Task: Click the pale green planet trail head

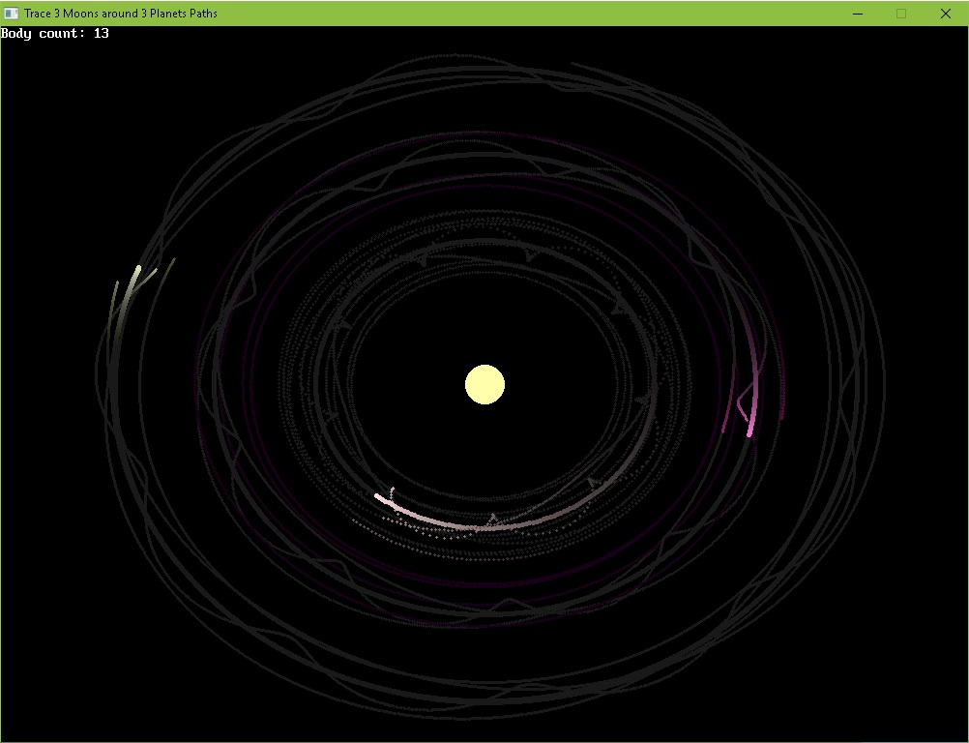Action: [138, 268]
